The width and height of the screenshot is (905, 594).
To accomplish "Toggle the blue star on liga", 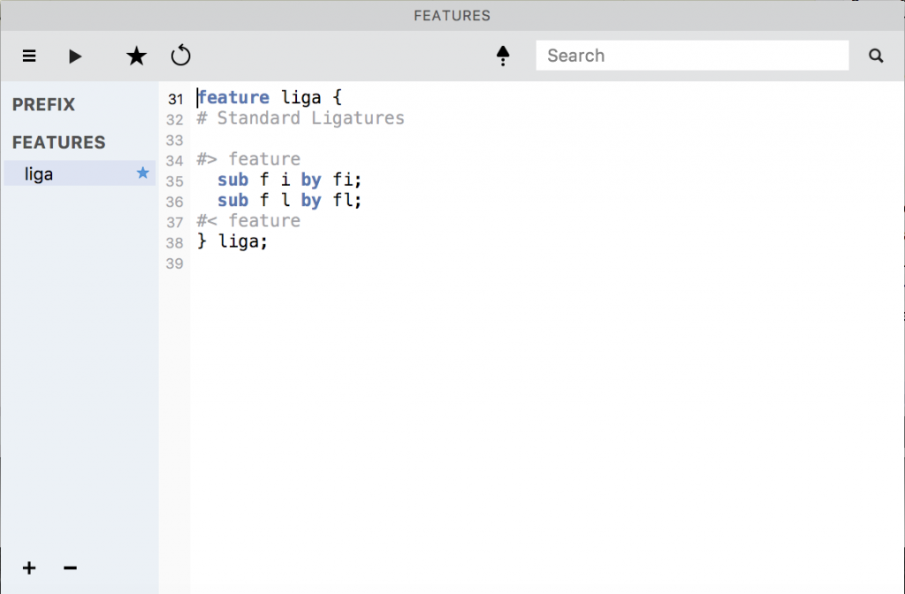I will [x=143, y=173].
